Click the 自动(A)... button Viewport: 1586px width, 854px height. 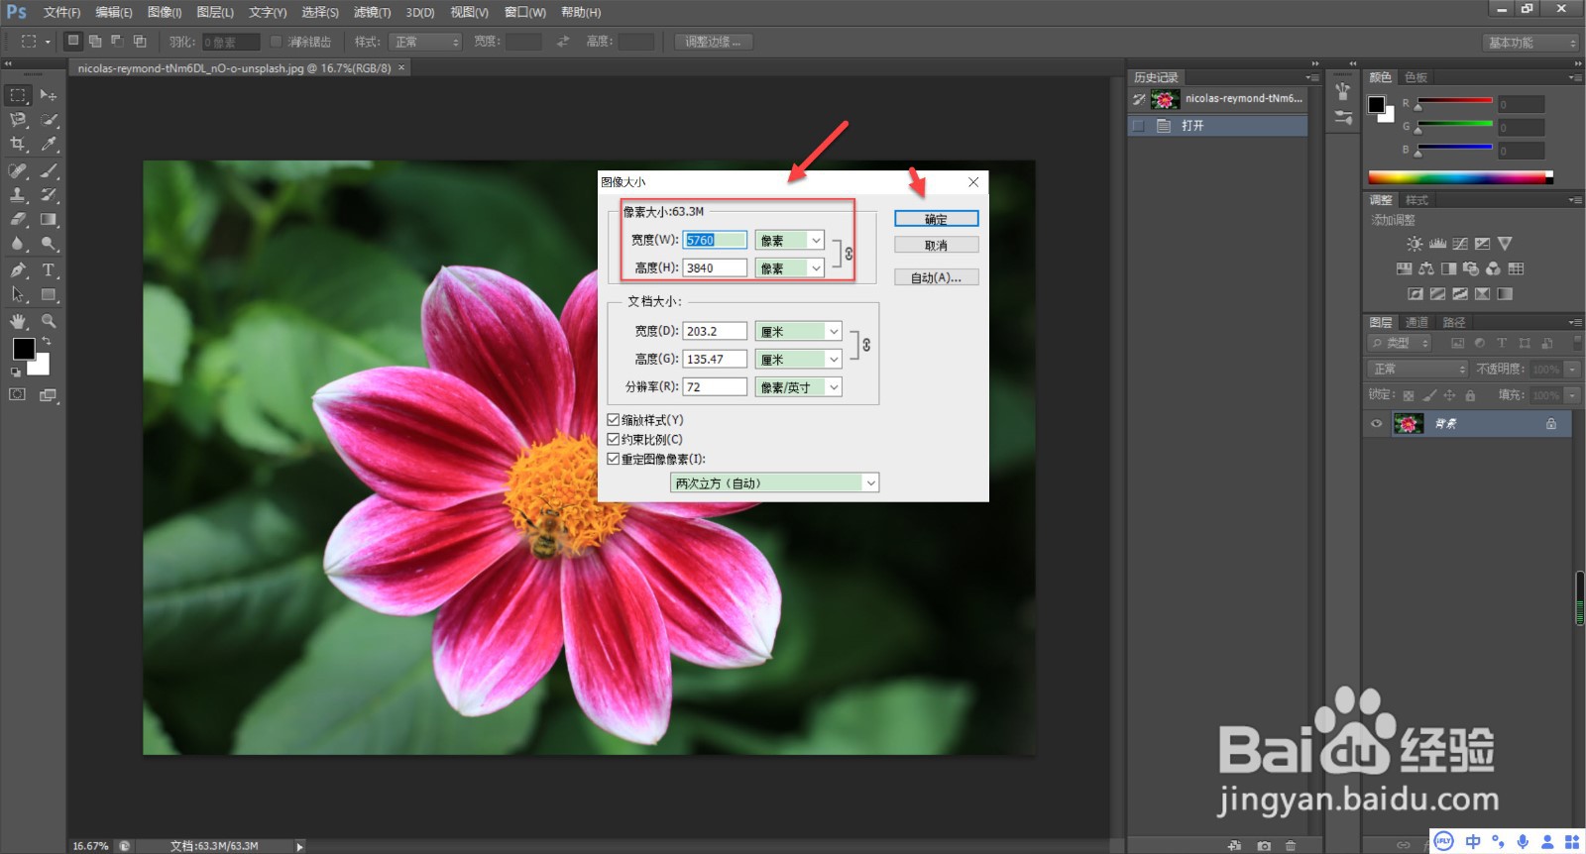tap(936, 277)
